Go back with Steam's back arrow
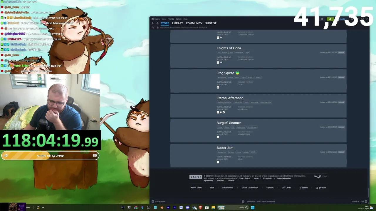Viewport: 376px width, 211px height. coord(153,23)
